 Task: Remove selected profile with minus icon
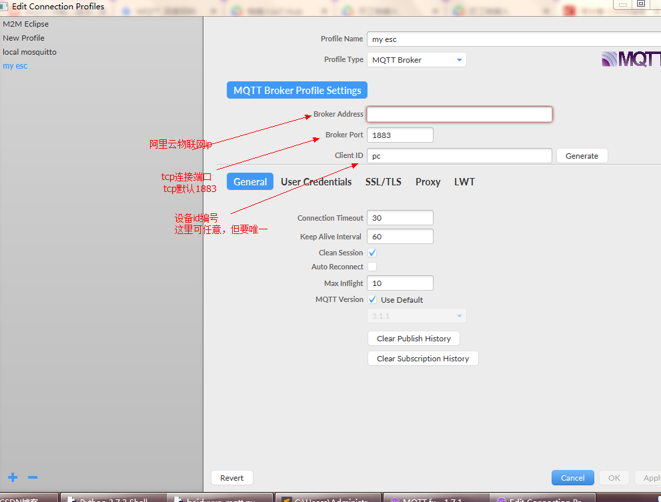(x=33, y=477)
